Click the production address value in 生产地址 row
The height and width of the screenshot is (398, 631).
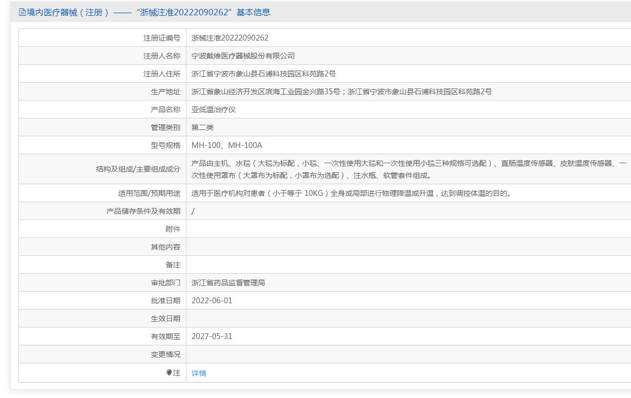tap(341, 92)
